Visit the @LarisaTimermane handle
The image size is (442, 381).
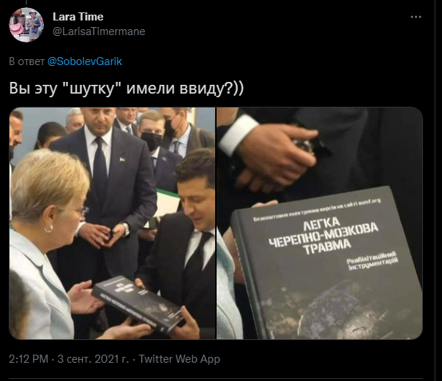coord(99,31)
